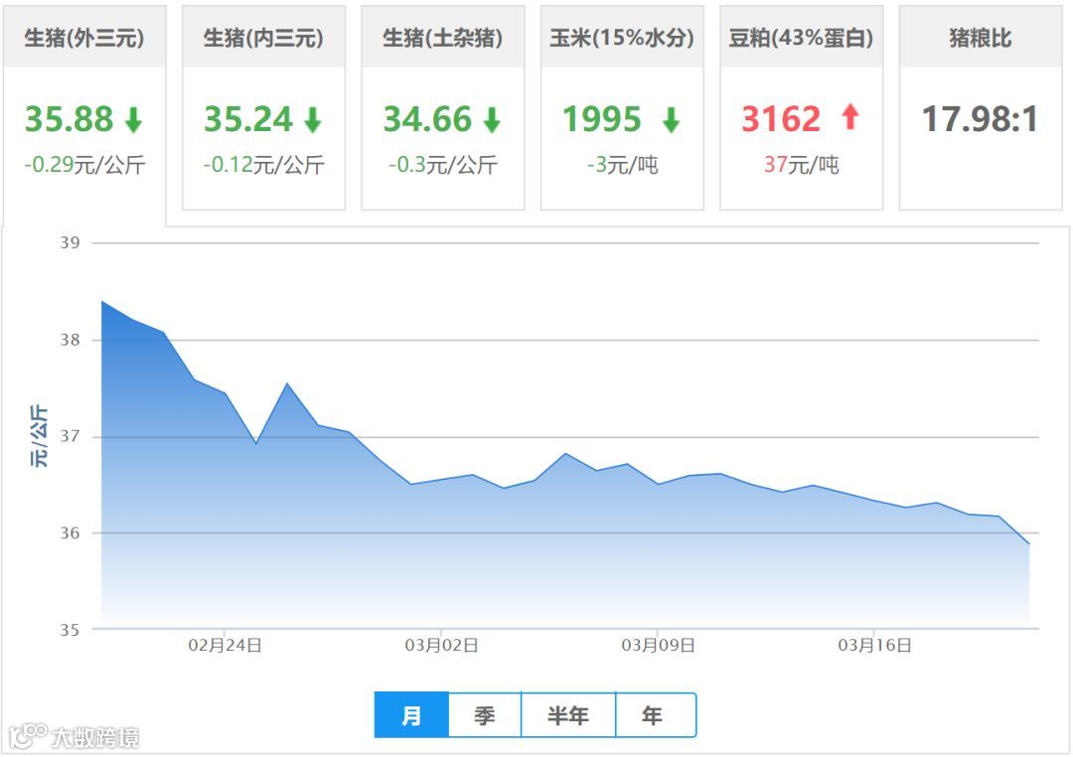The height and width of the screenshot is (757, 1073).
Task: Click the 17.98:1 ratio value
Action: 980,119
